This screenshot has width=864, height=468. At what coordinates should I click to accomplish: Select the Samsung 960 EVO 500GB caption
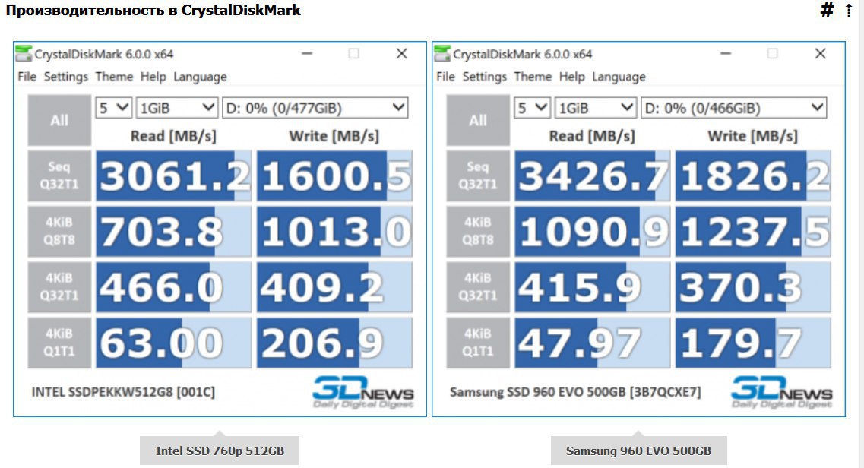638,451
